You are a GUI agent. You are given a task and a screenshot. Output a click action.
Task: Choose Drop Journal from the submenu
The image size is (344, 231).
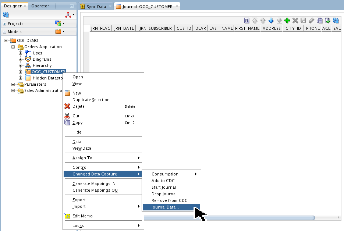pyautogui.click(x=171, y=194)
